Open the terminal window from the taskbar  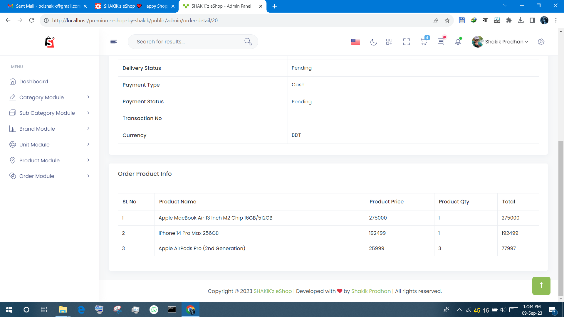pyautogui.click(x=172, y=310)
